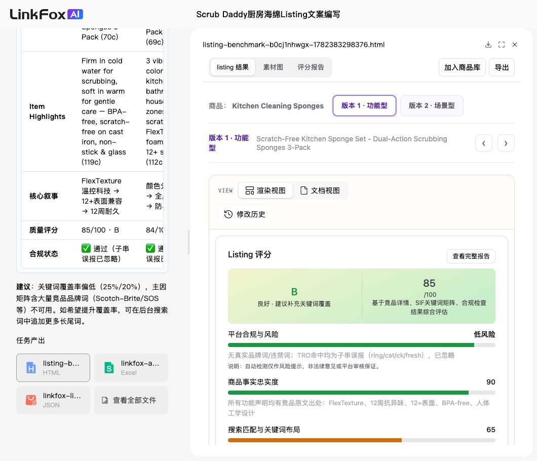Click the FlexTexture 温控科技 cell

pyautogui.click(x=105, y=196)
